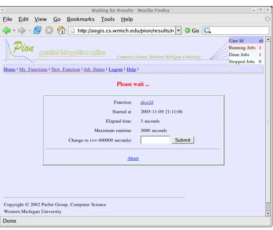Close the Firefox window
Image resolution: width=273 pixels, height=230 pixels.
pyautogui.click(x=267, y=10)
